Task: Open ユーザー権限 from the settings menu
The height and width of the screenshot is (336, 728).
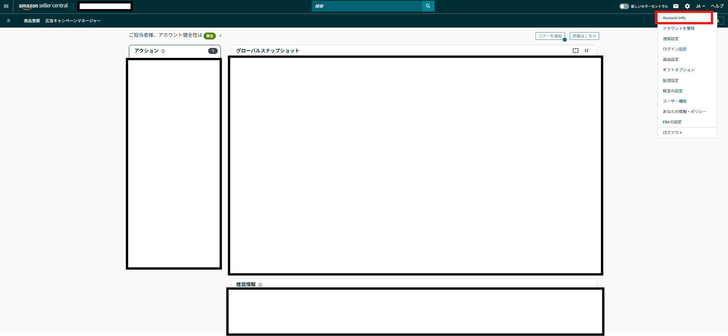Action: pos(675,101)
